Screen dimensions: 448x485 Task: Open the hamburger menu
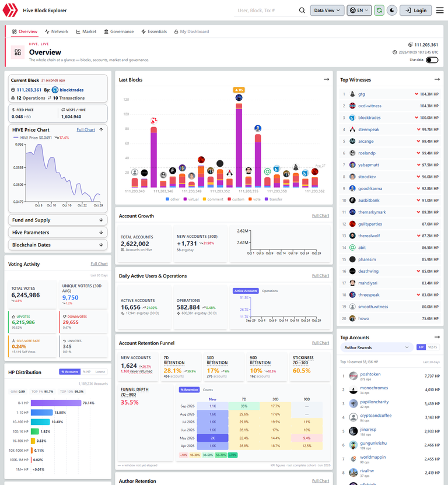tap(440, 10)
